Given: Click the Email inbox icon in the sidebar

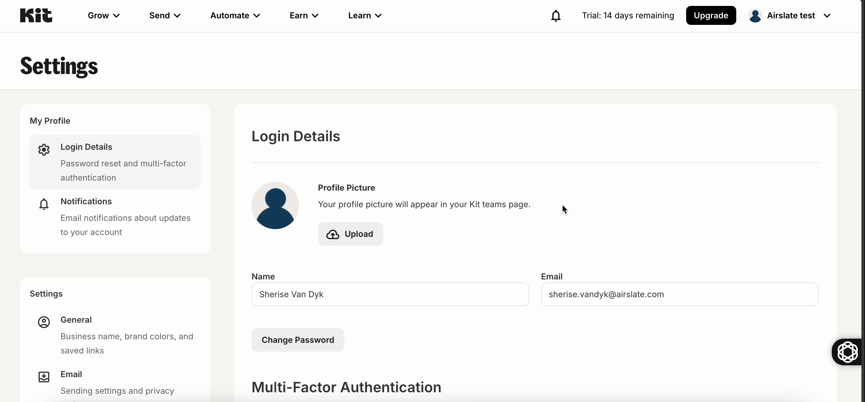Looking at the screenshot, I should 44,377.
